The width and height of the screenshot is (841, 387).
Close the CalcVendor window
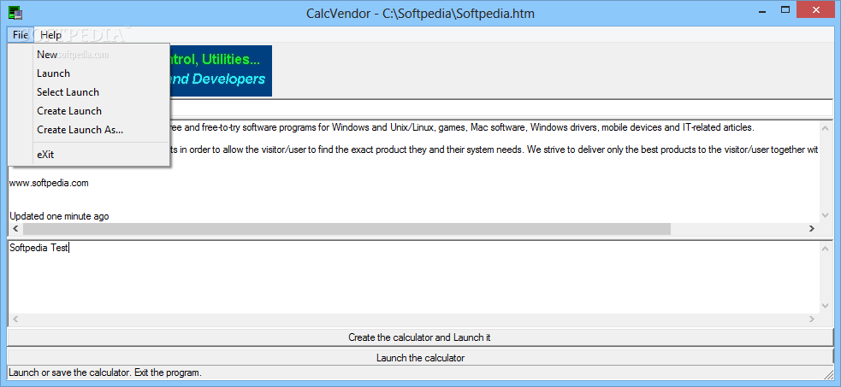pyautogui.click(x=816, y=9)
